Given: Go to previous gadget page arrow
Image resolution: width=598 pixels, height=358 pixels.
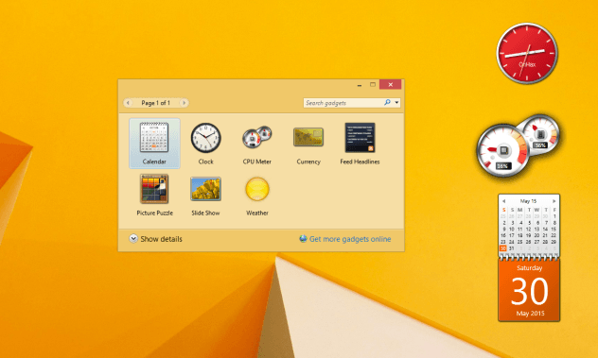Looking at the screenshot, I should click(x=128, y=103).
